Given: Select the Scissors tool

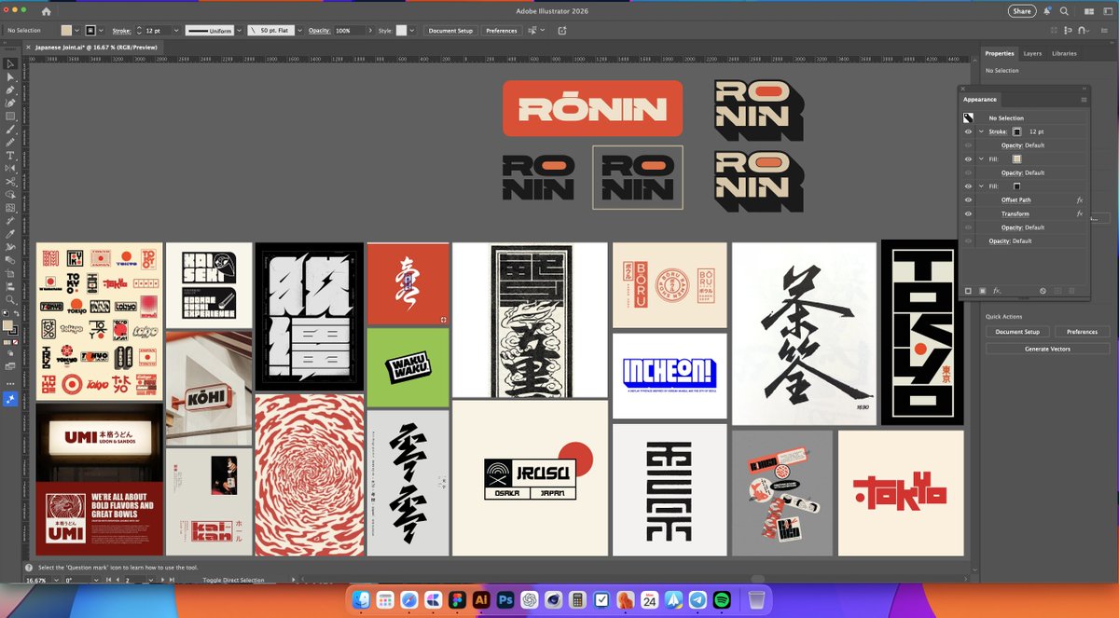Looking at the screenshot, I should [x=10, y=181].
